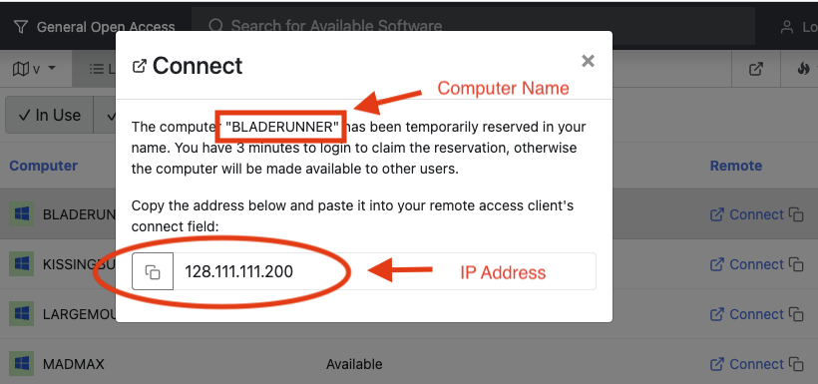Expand the map view dropdown

[x=35, y=69]
